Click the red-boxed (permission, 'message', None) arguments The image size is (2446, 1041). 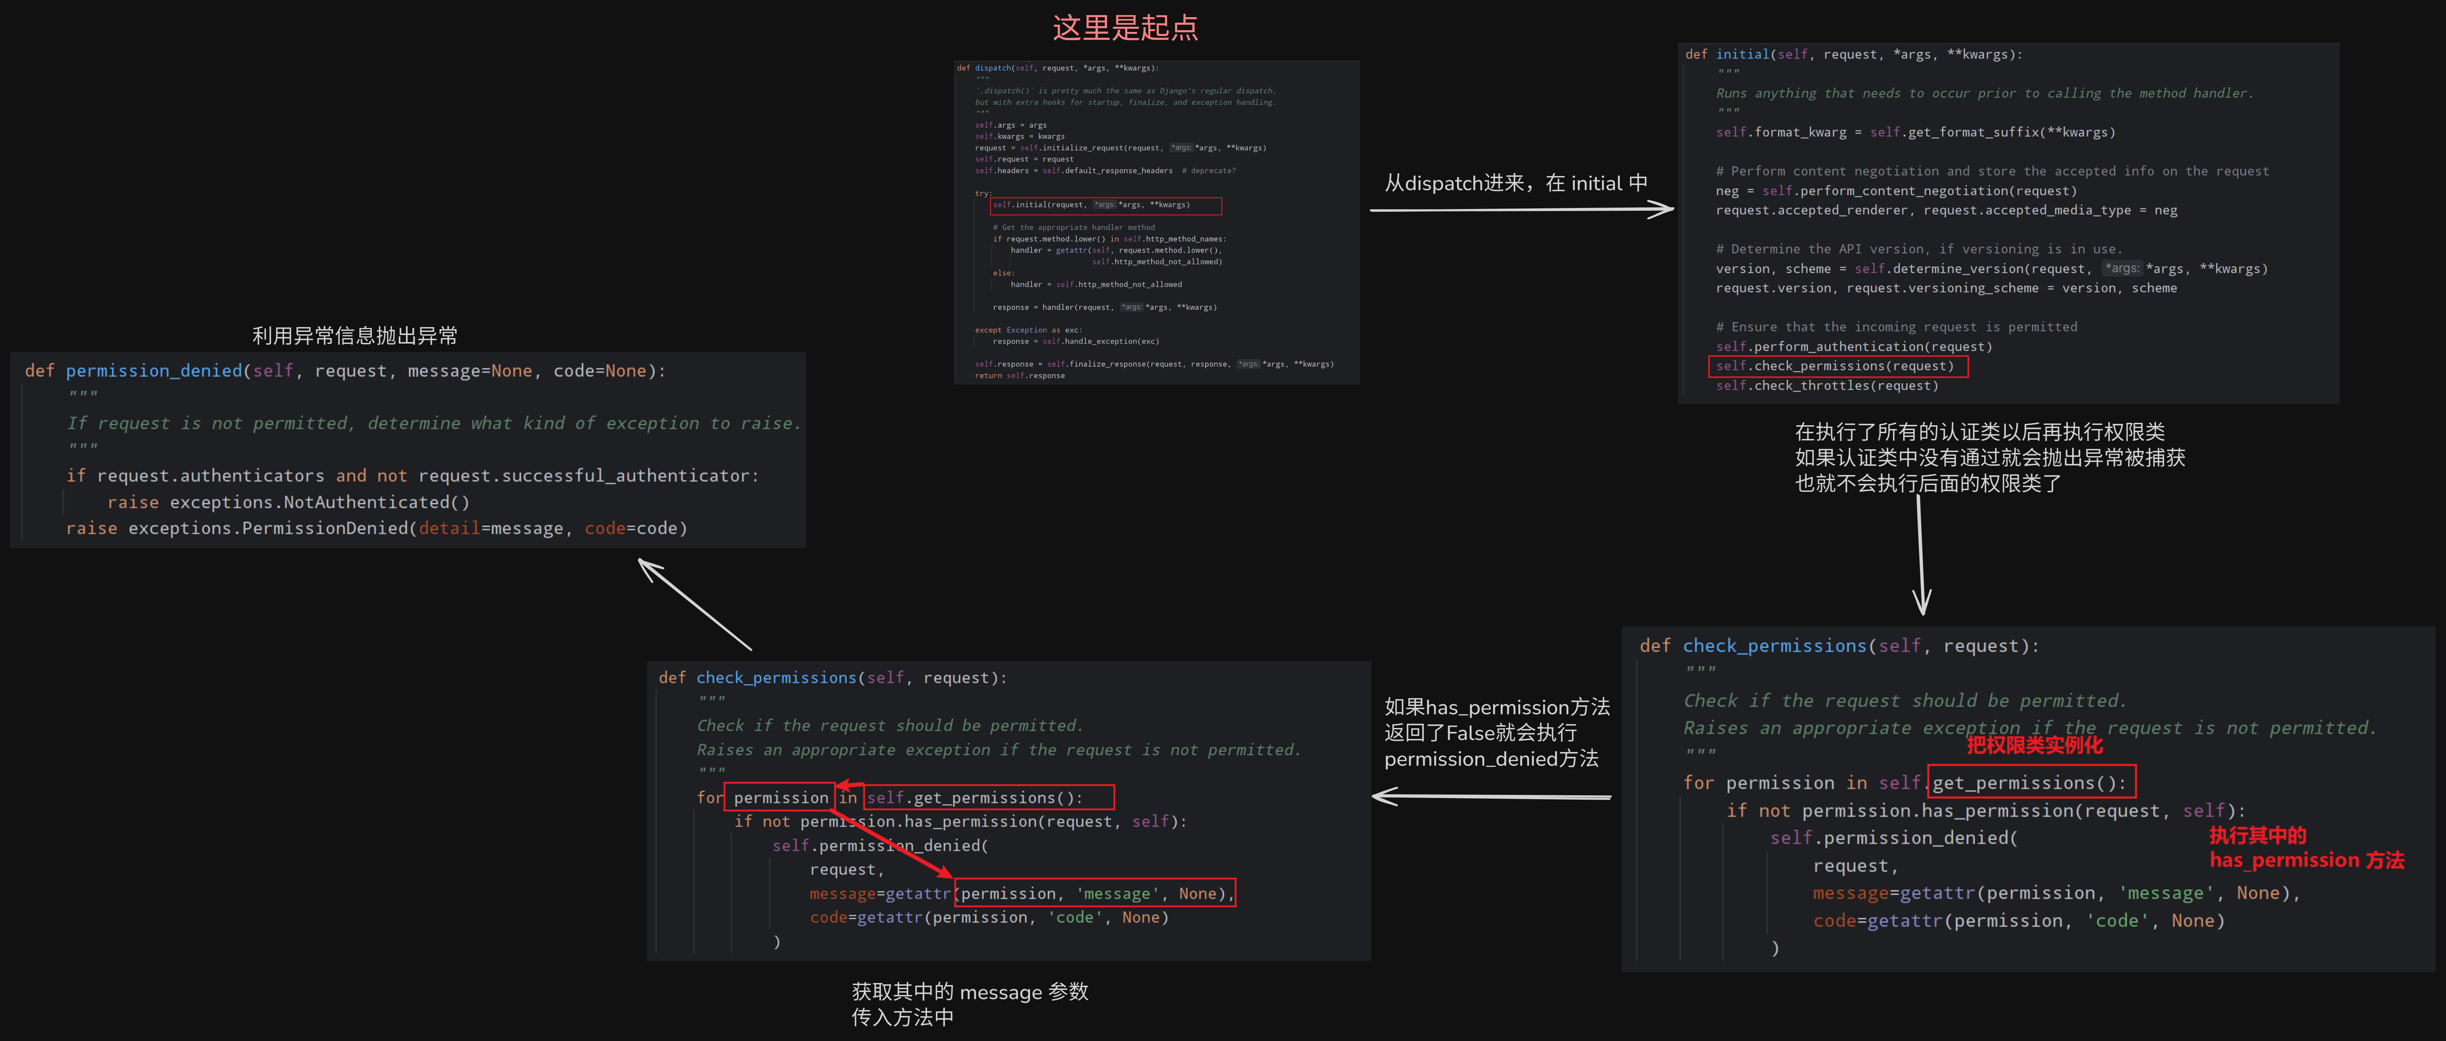(1095, 894)
